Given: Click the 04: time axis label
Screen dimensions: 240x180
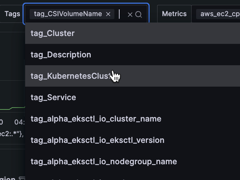Looking at the screenshot, I should click(19, 122).
